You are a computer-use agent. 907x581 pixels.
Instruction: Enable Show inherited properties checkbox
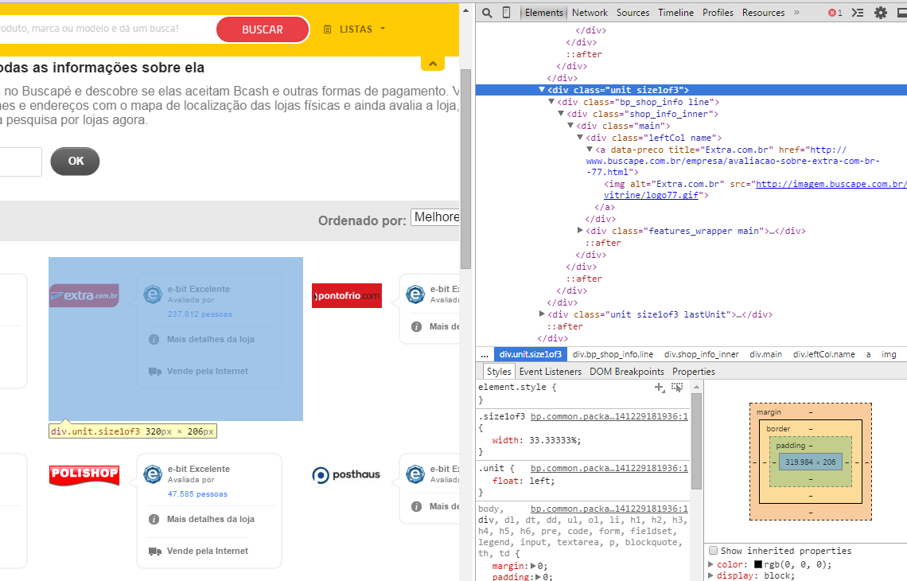(x=713, y=550)
